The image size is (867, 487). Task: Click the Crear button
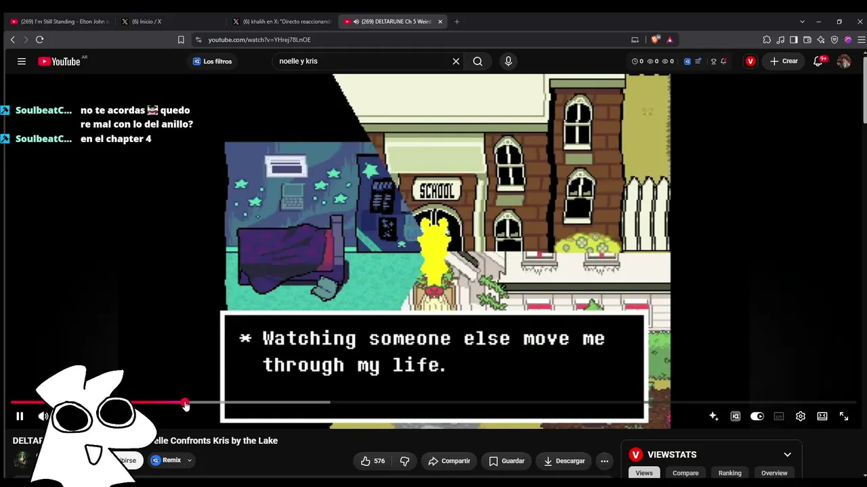pyautogui.click(x=784, y=61)
